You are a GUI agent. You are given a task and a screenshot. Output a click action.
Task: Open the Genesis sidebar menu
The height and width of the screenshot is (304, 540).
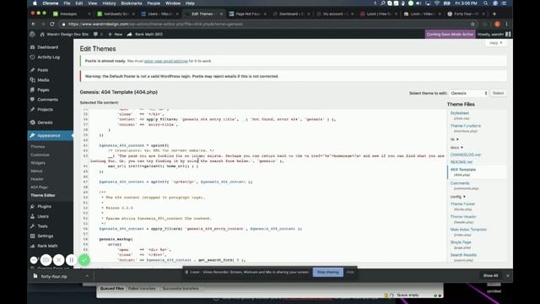45,122
